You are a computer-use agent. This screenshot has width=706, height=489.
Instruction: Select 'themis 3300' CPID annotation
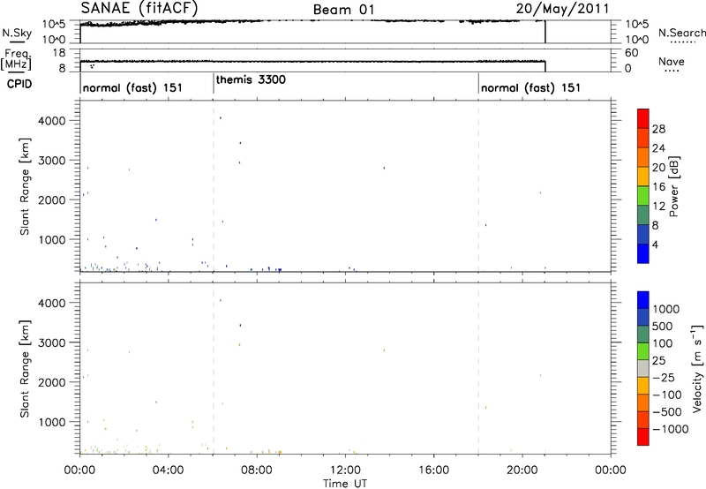[x=251, y=79]
